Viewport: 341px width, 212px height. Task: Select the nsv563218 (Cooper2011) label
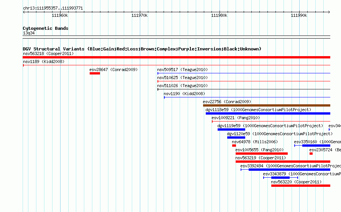48,53
